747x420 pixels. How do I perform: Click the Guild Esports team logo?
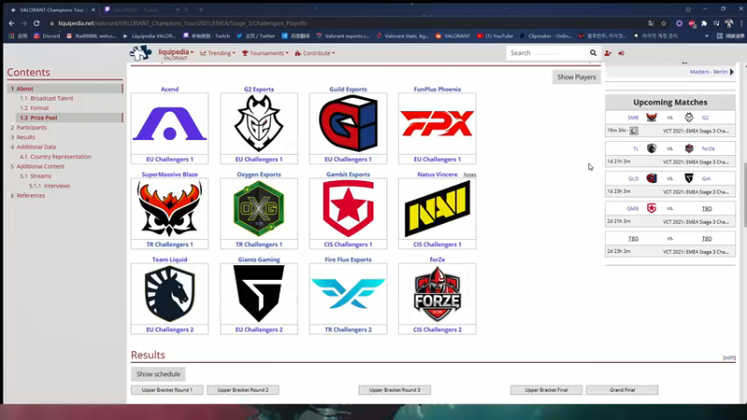(x=348, y=123)
